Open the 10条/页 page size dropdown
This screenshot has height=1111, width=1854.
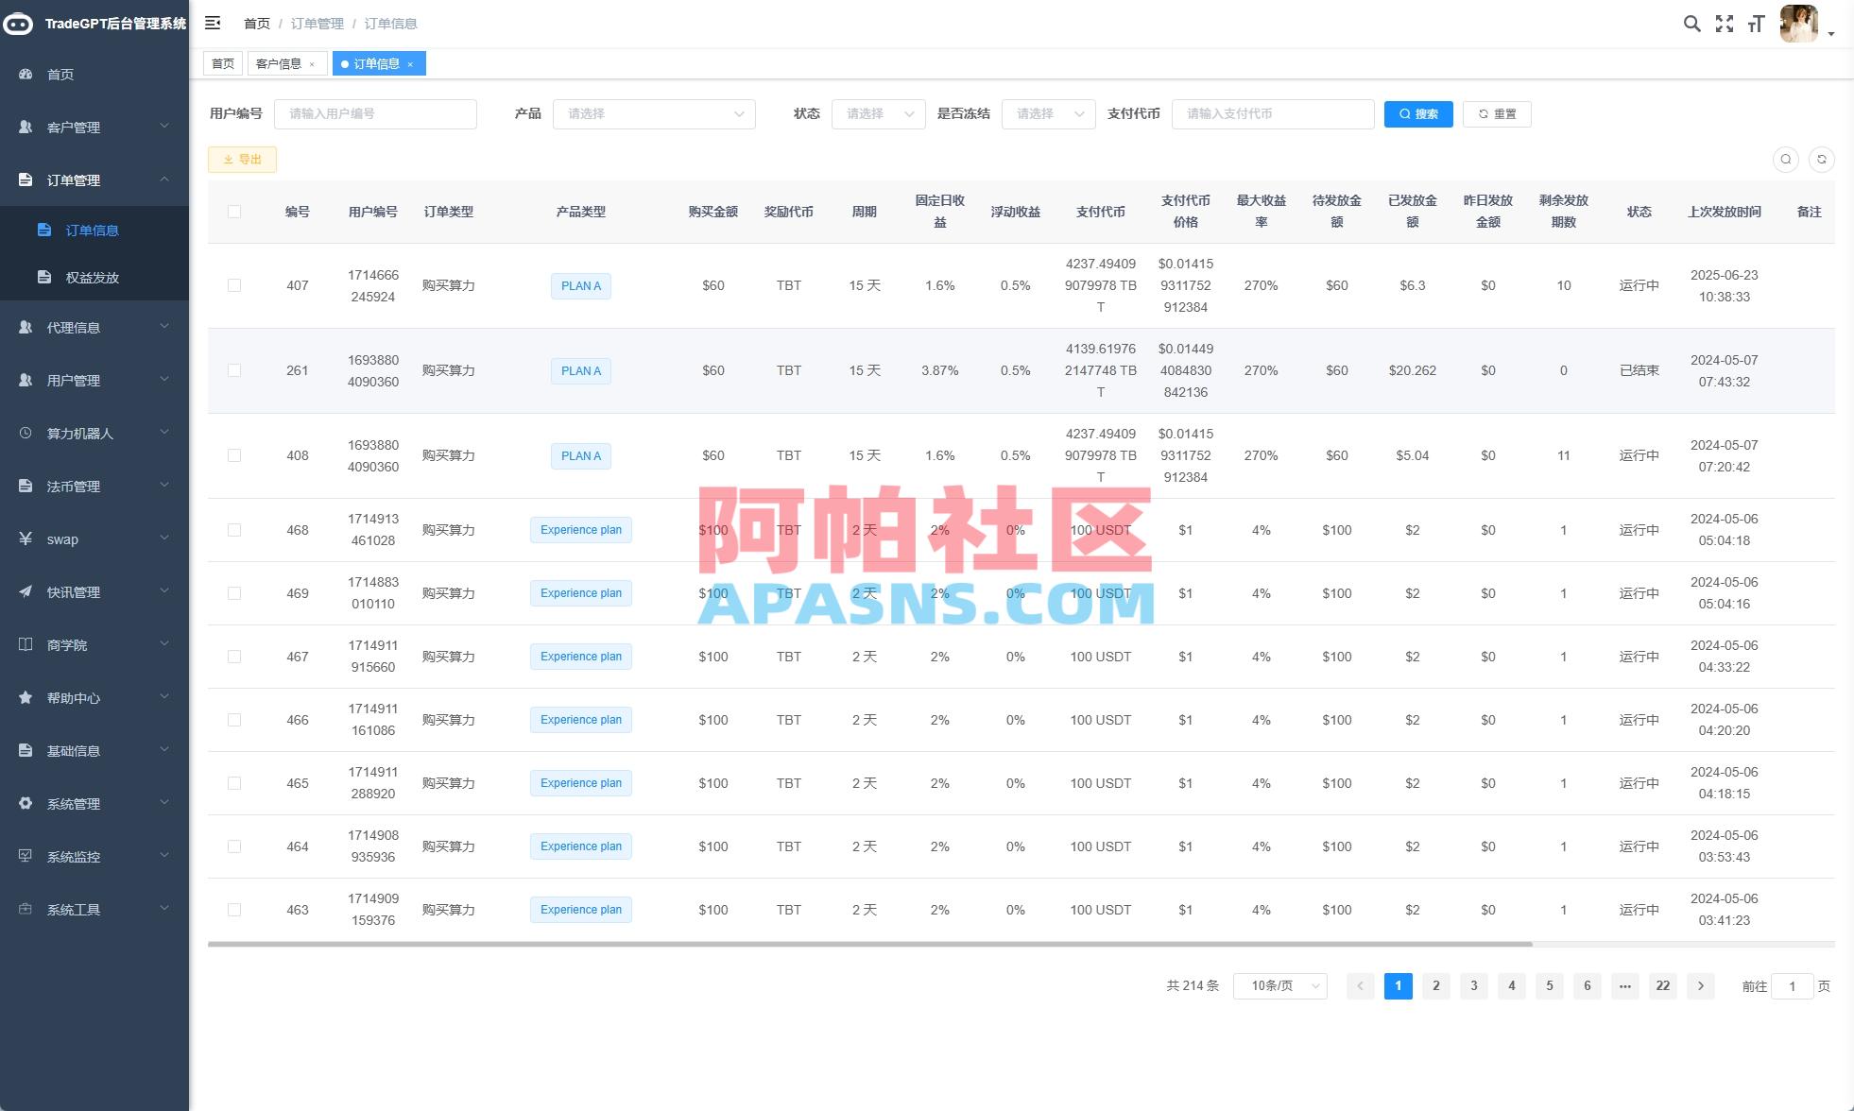coord(1279,985)
